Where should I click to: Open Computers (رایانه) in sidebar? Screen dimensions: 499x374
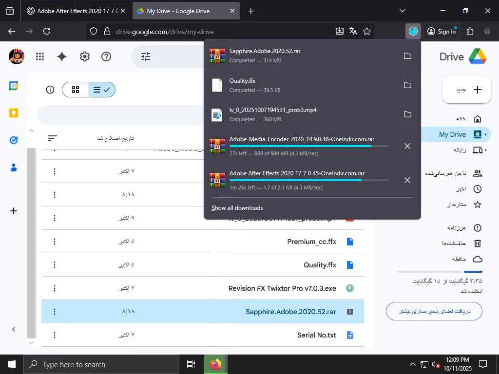pos(467,150)
